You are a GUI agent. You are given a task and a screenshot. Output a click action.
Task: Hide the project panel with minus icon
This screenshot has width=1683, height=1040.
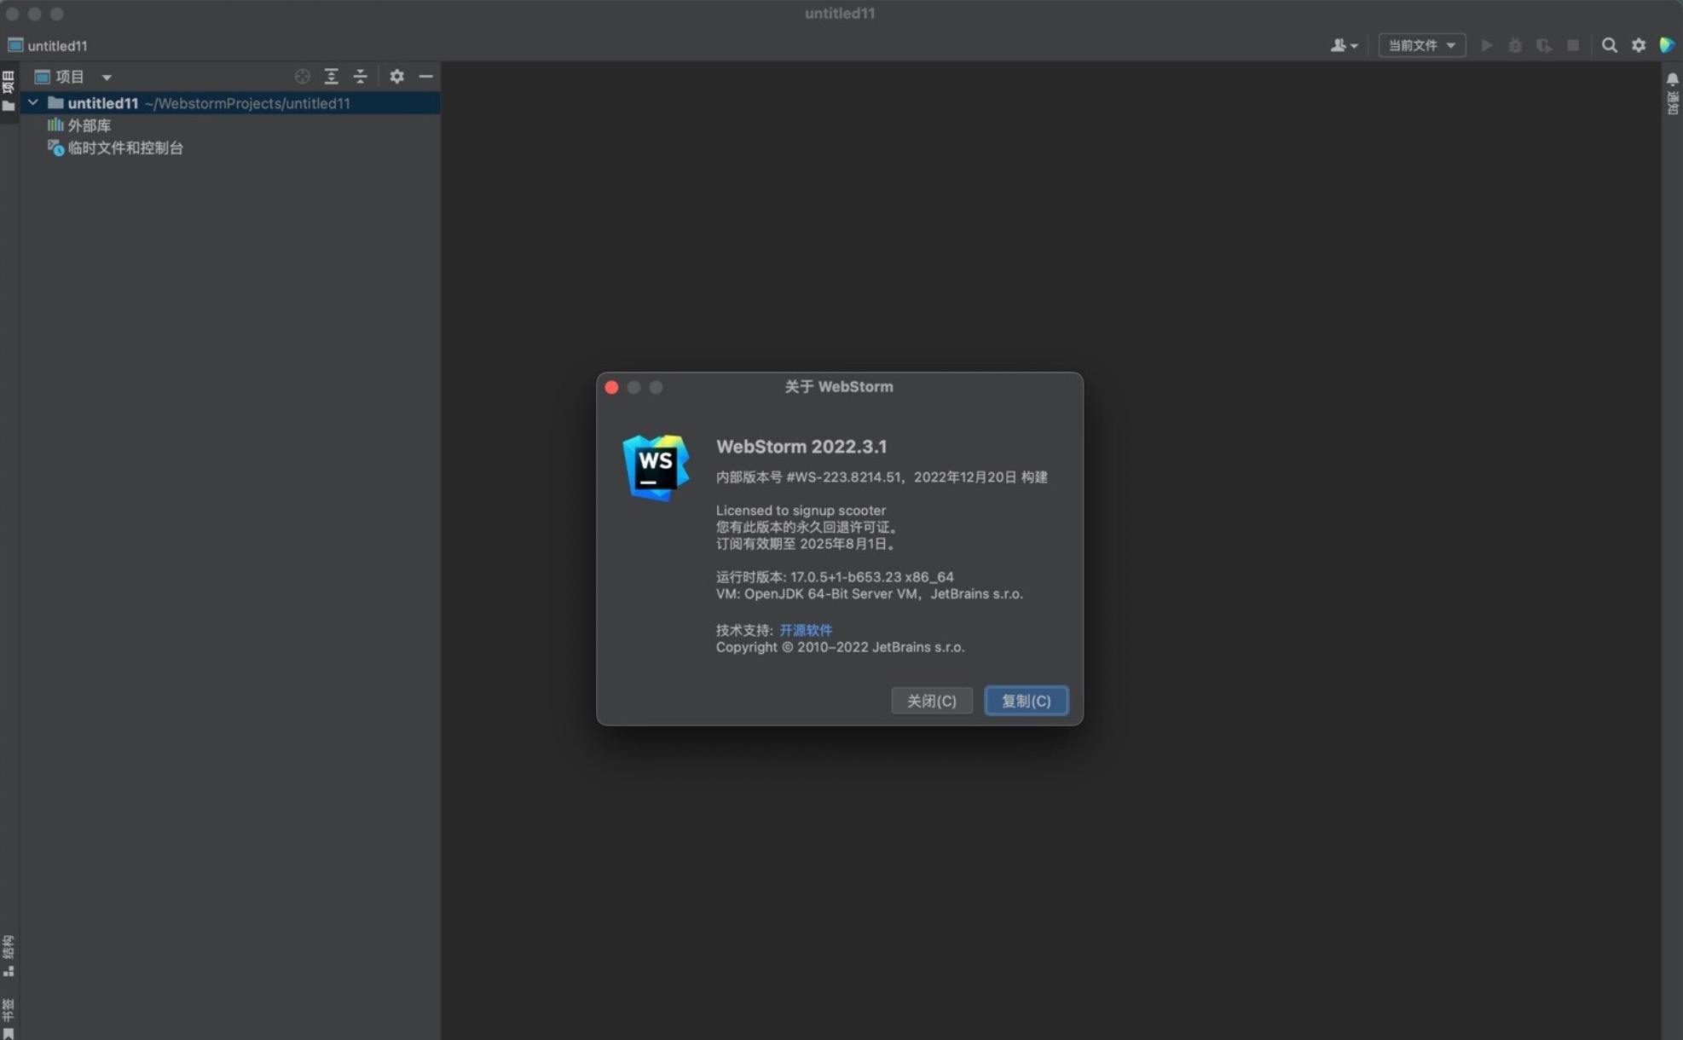pyautogui.click(x=425, y=77)
